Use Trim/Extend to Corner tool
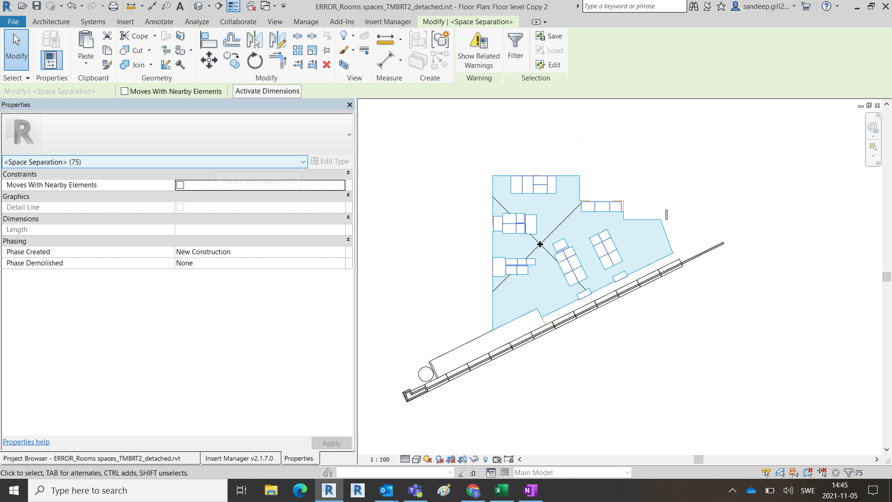 coord(277,60)
